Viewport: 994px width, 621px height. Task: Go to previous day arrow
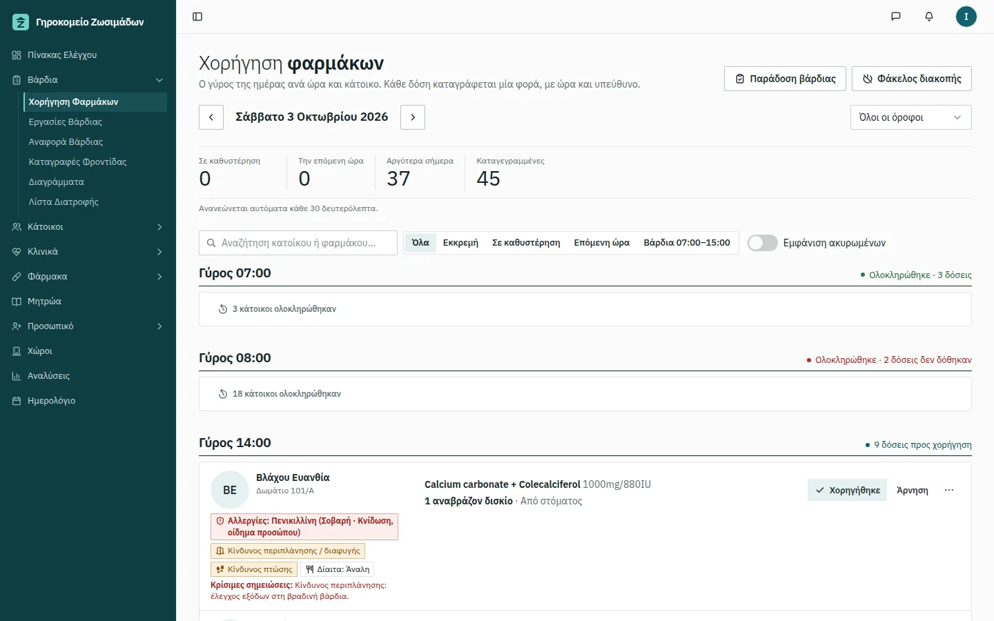211,117
